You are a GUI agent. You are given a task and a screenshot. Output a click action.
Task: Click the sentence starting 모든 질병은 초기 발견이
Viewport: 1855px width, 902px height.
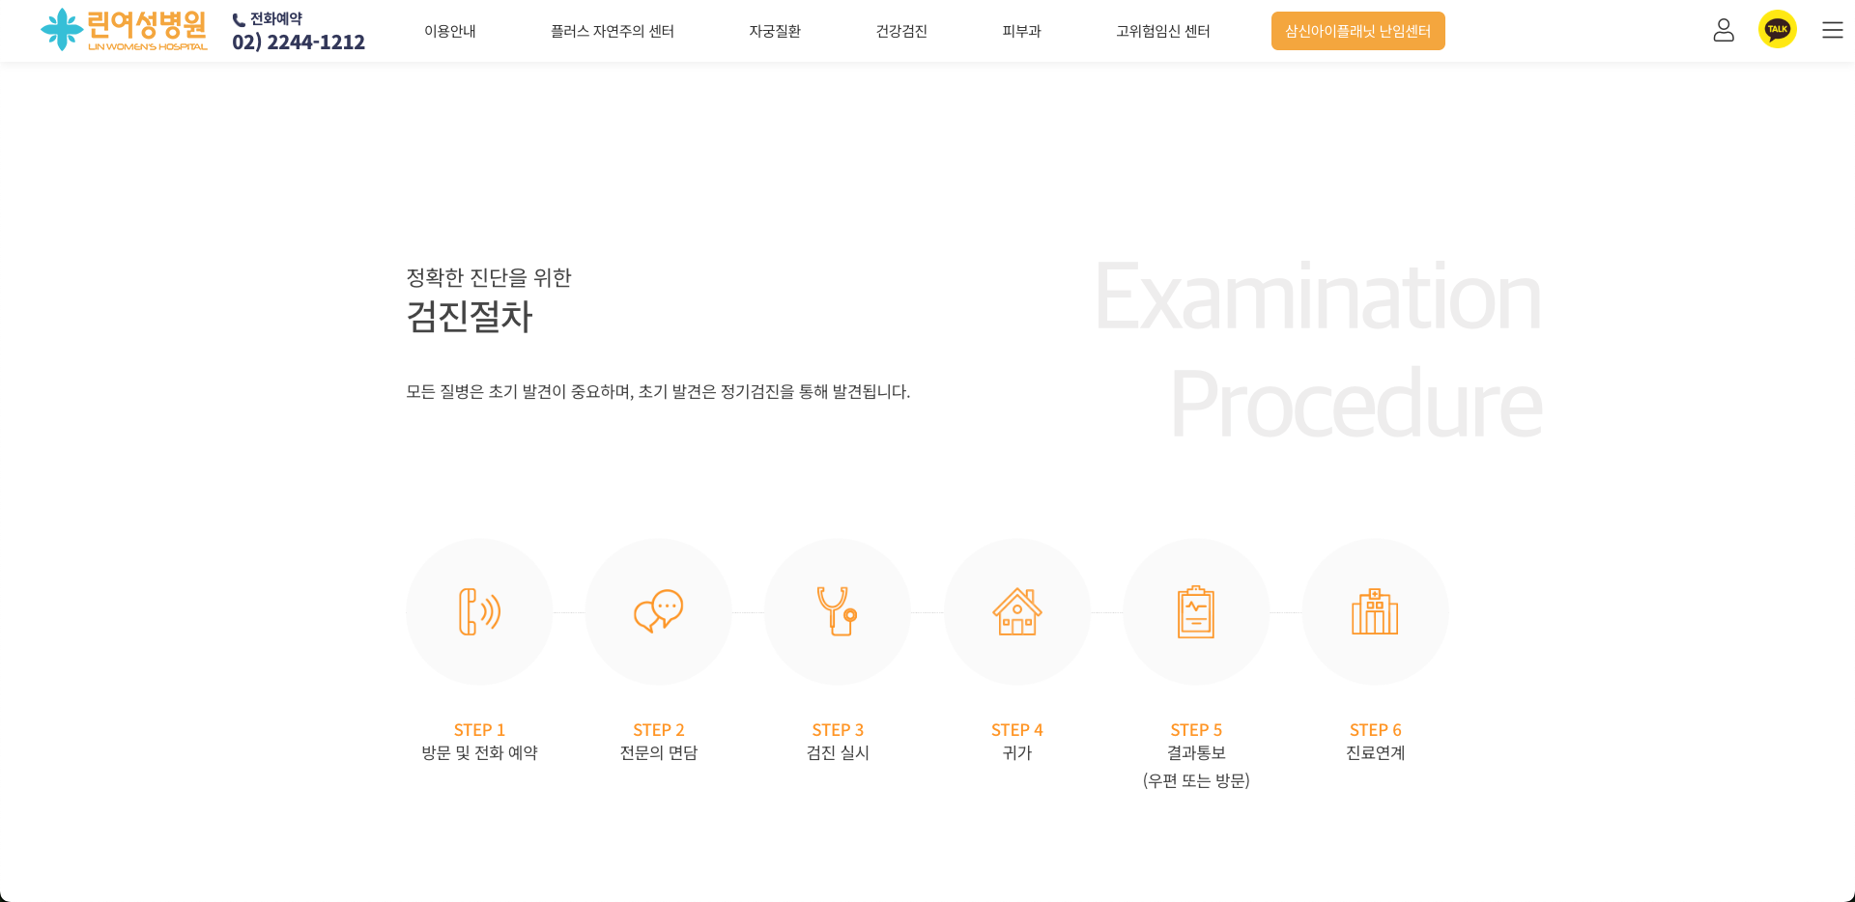[x=658, y=391]
